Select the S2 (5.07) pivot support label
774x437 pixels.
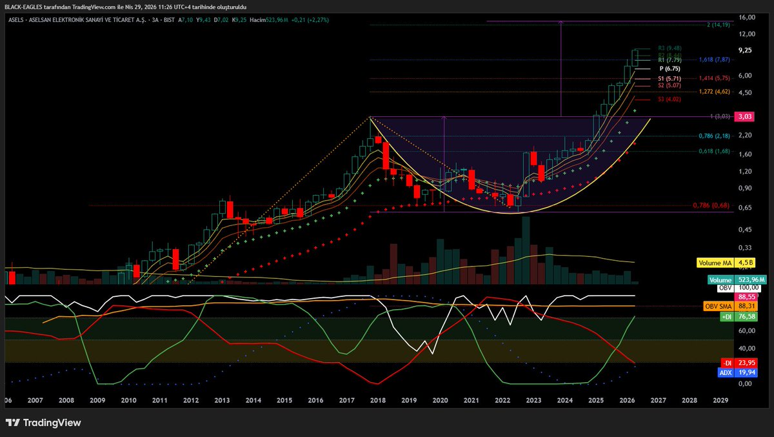coord(670,85)
